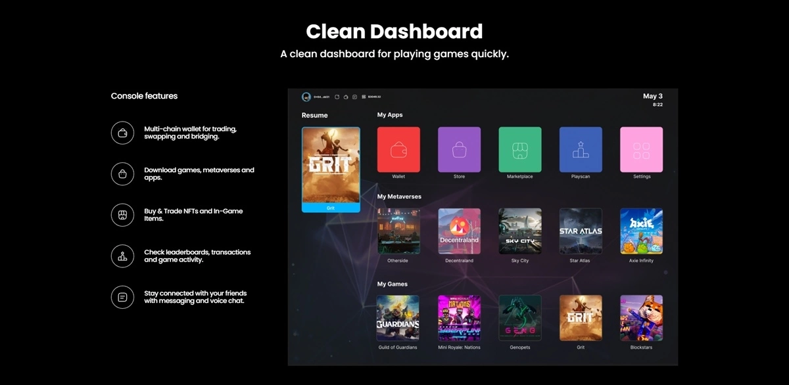
Task: Click the balance stack icon in top bar
Action: 364,97
